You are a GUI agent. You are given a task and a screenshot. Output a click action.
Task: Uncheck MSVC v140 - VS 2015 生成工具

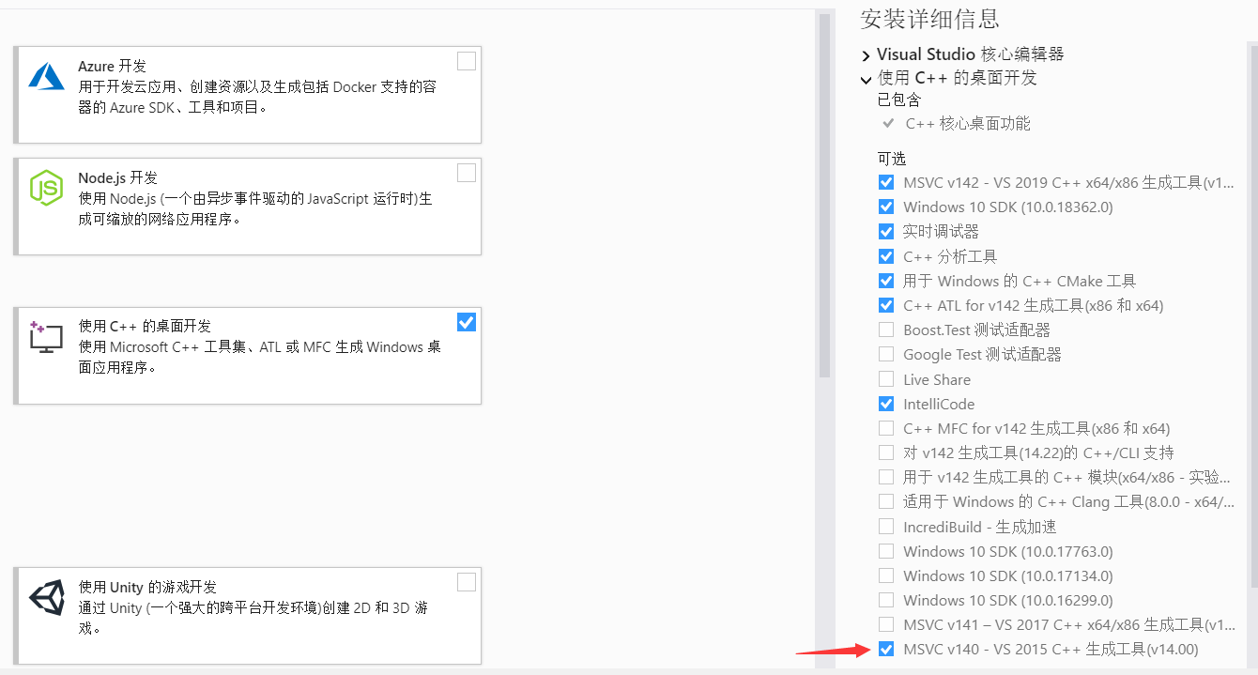coord(886,649)
